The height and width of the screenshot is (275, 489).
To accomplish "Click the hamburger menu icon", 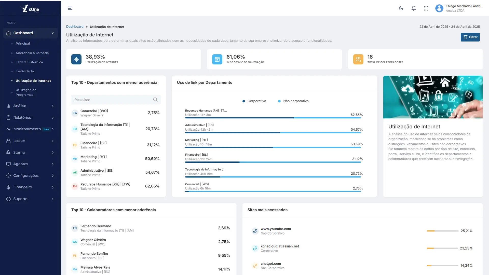I will pyautogui.click(x=70, y=8).
